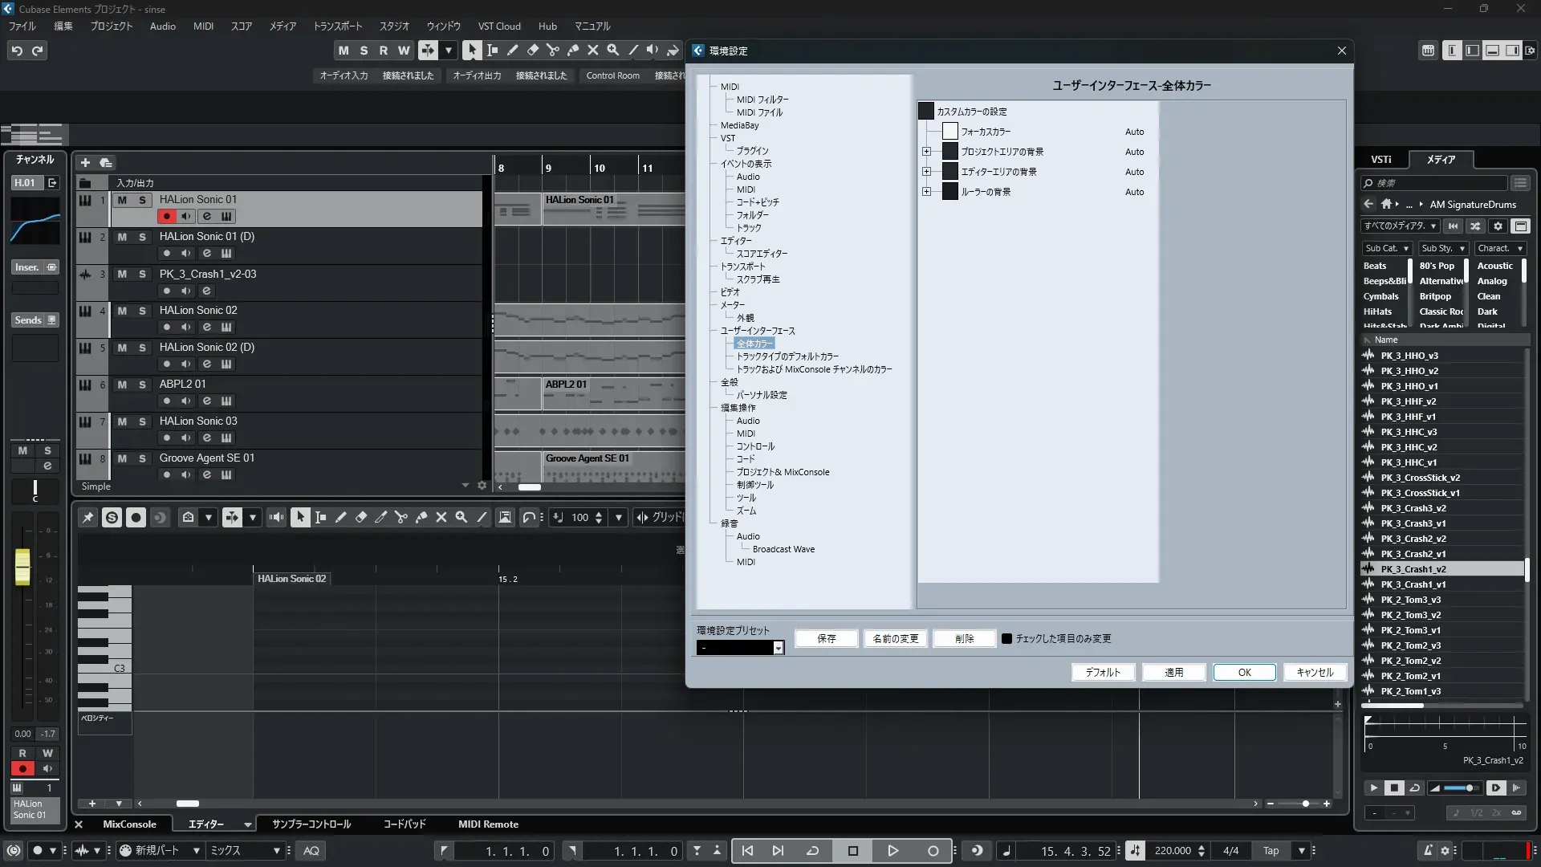Image resolution: width=1541 pixels, height=867 pixels.
Task: Click the フォーカスカラー color swatch
Action: coord(949,132)
